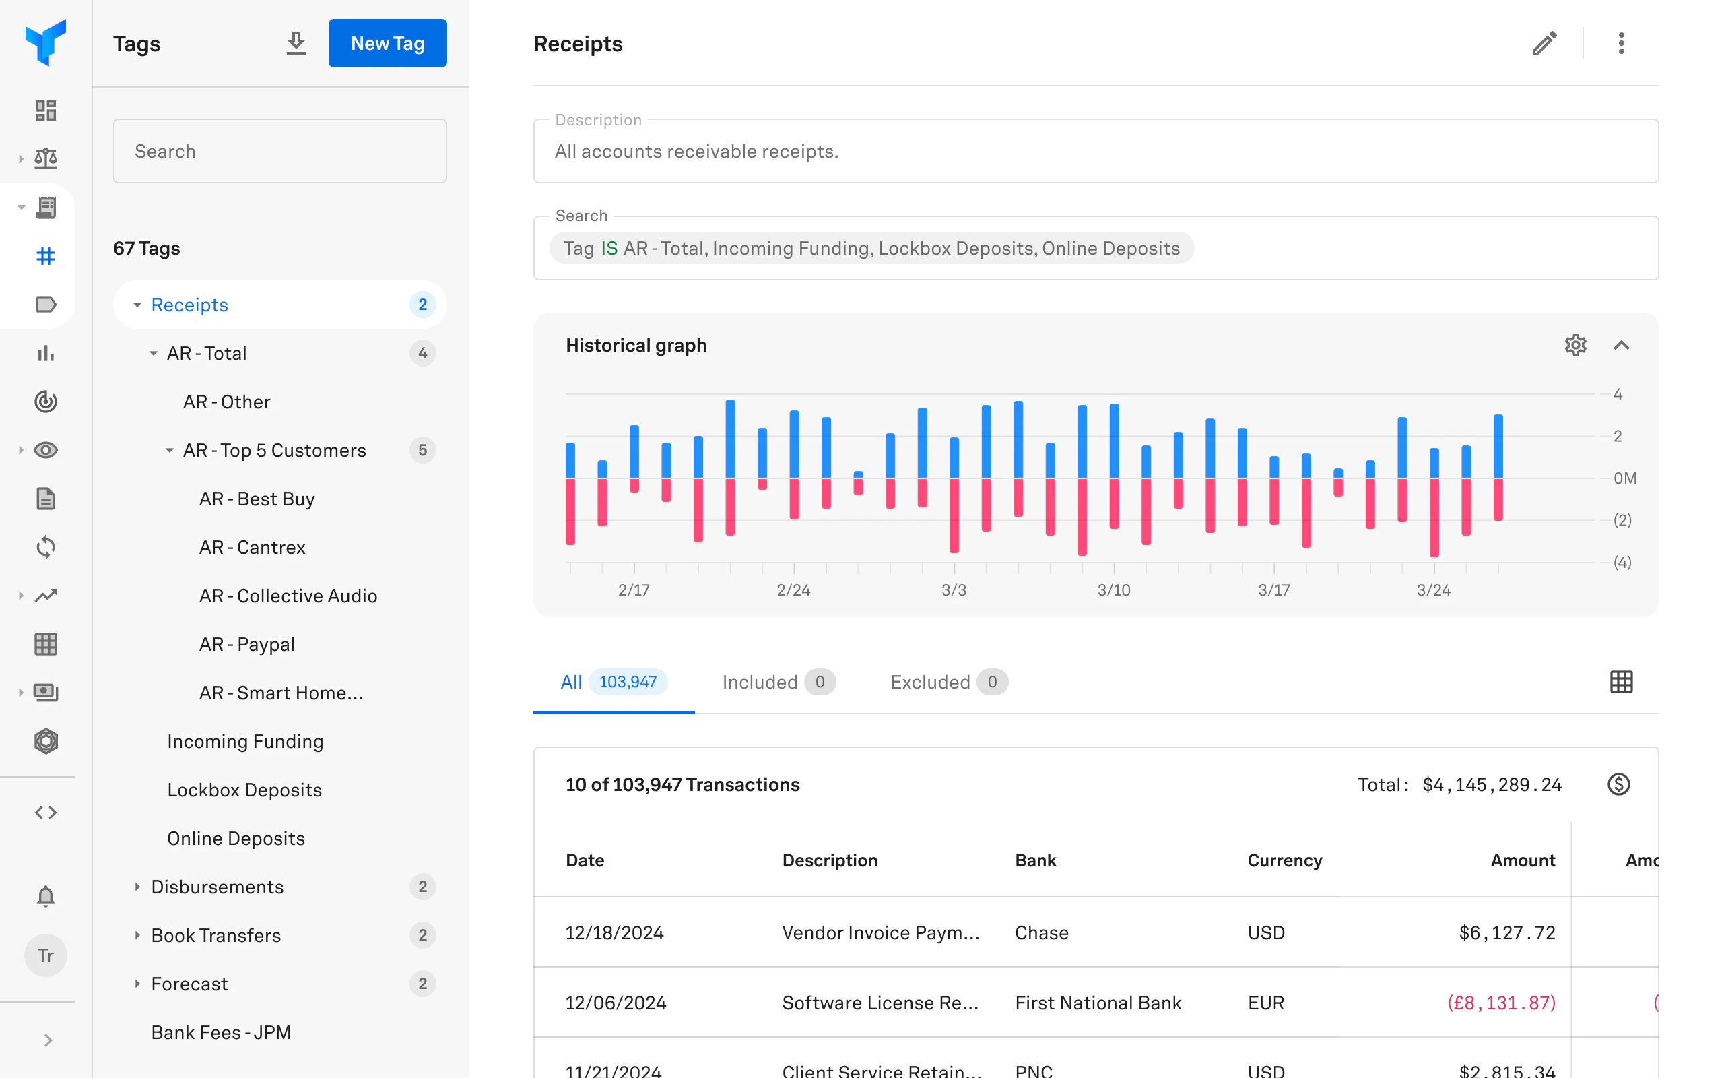Open the hashtag Tags sidebar icon
Viewport: 1724px width, 1078px height.
coord(46,256)
